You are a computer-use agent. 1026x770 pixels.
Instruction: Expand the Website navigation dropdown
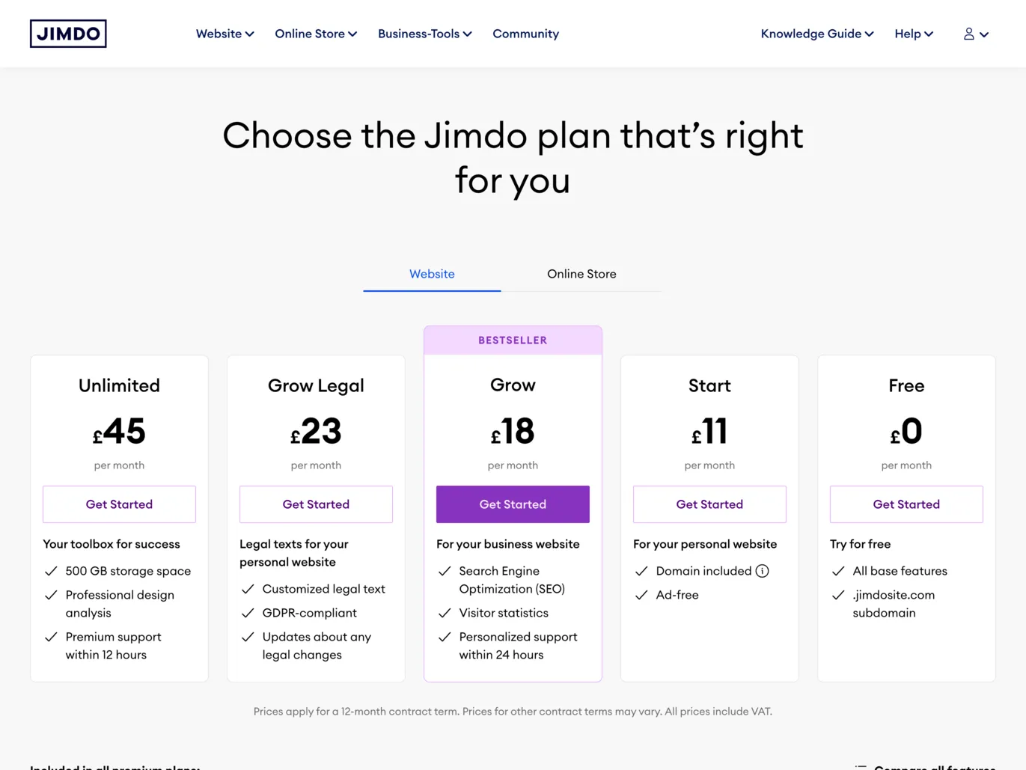click(x=224, y=34)
